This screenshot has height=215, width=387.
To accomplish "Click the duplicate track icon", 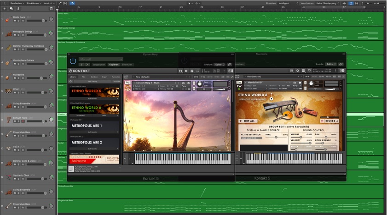I will pyautogui.click(x=12, y=9).
